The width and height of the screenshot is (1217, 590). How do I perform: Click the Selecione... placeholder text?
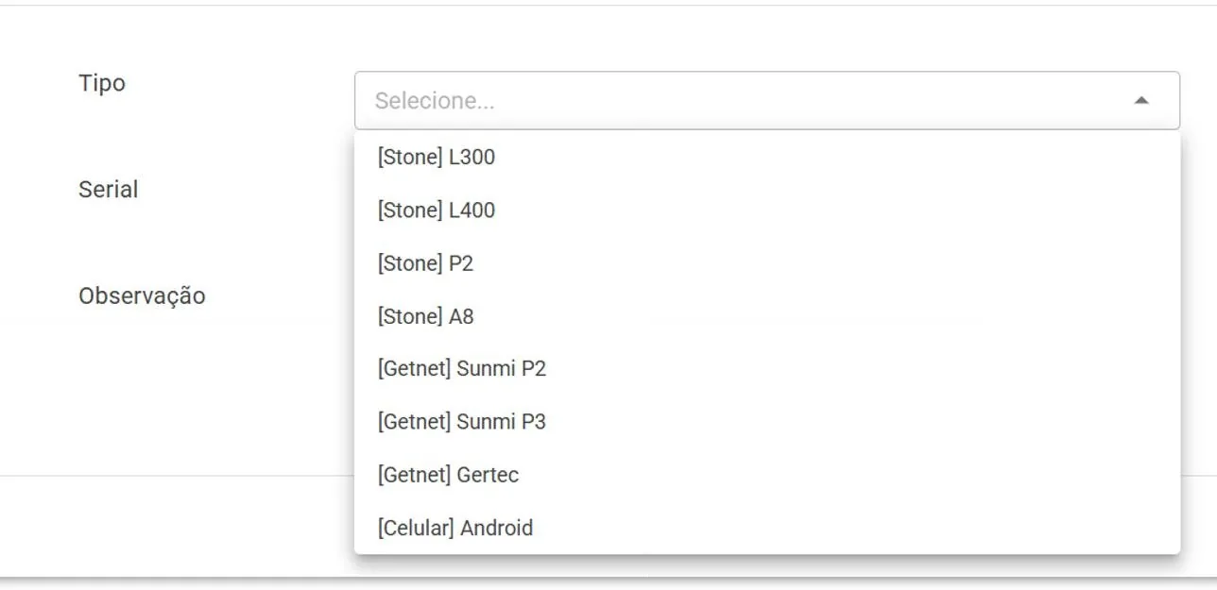[435, 101]
